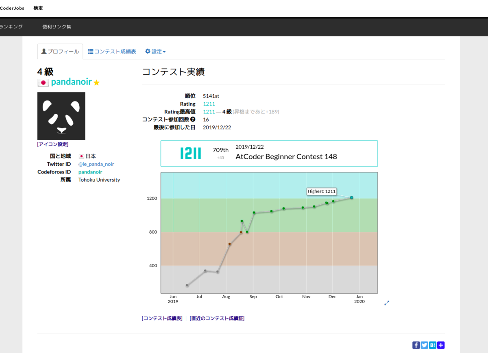Click the help icon next to コンテスト参加回数
Viewport: 488px width, 353px height.
(x=192, y=119)
